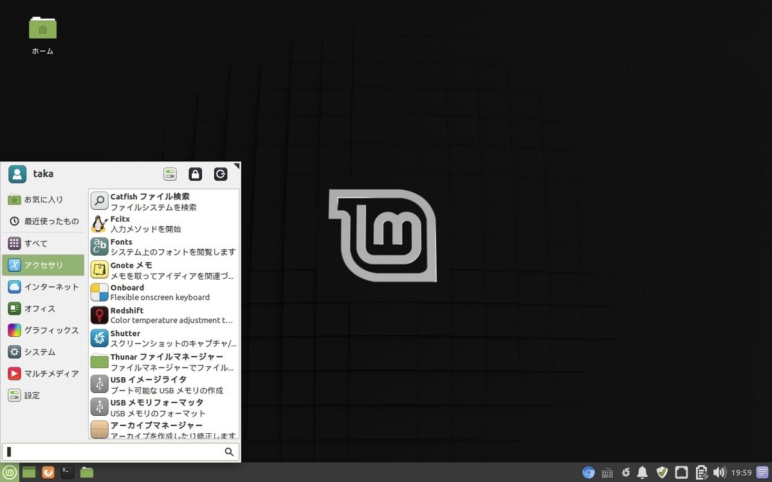Viewport: 772px width, 482px height.
Task: Click the Shutter icon in the system tray
Action: (625, 472)
